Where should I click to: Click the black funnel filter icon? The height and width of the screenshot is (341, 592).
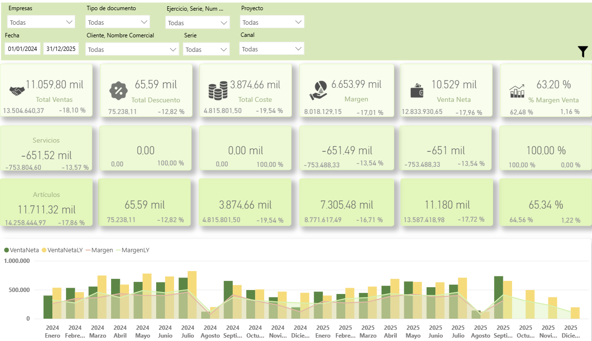point(583,52)
